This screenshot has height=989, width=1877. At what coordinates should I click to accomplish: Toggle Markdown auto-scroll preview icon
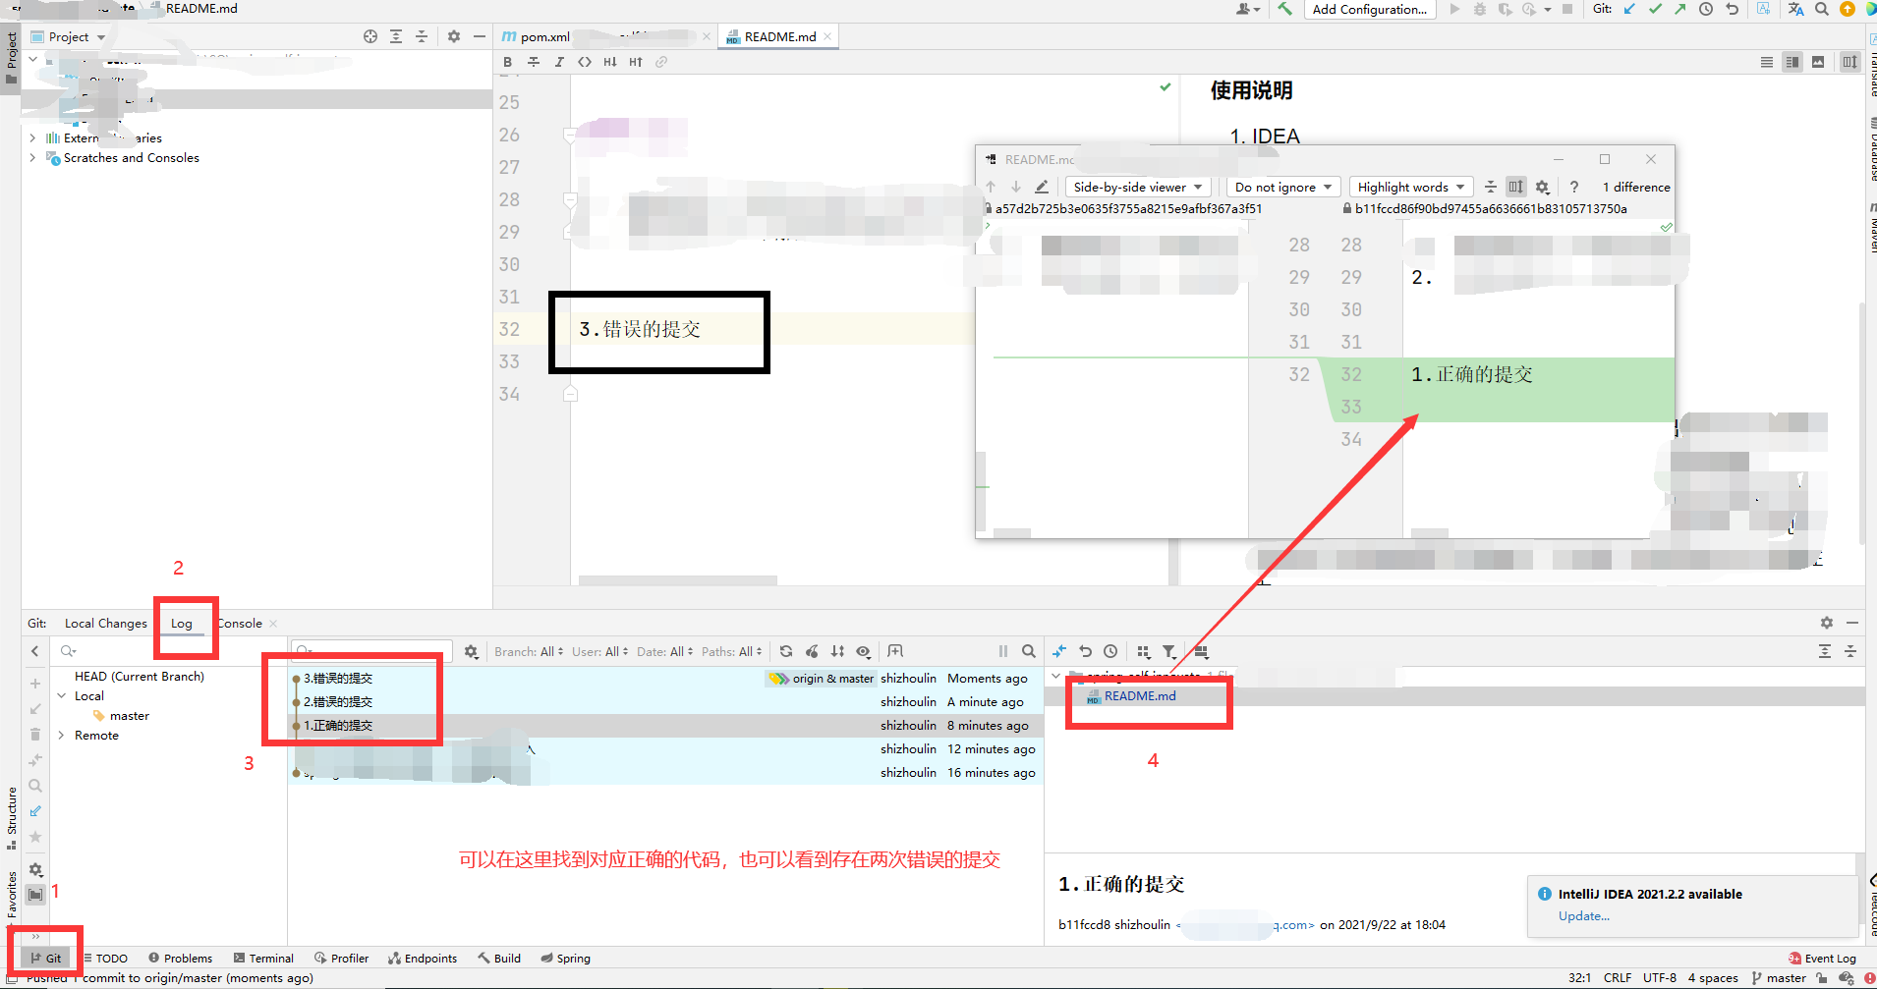pyautogui.click(x=1850, y=62)
